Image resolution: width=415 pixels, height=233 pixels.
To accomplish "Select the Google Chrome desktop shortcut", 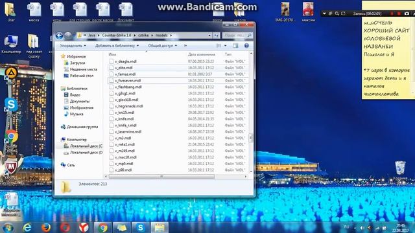I will click(11, 139).
